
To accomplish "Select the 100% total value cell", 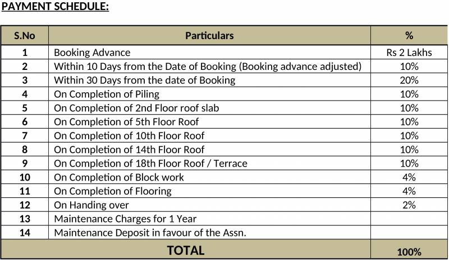I will 409,252.
